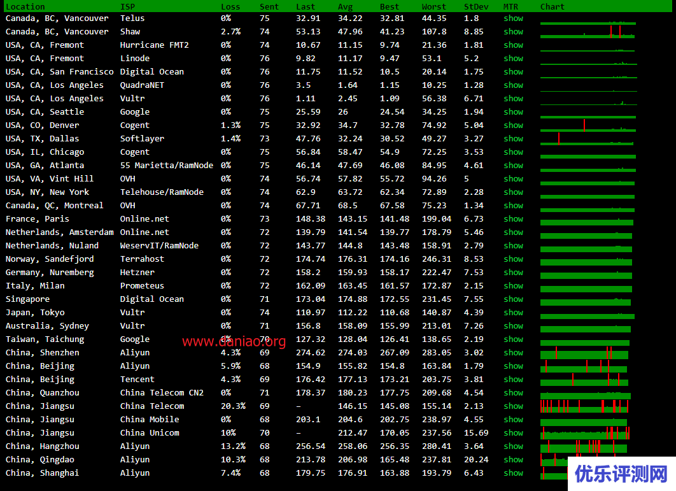The image size is (676, 491).
Task: Click 'show' for Online.net Paris row
Action: click(x=513, y=218)
